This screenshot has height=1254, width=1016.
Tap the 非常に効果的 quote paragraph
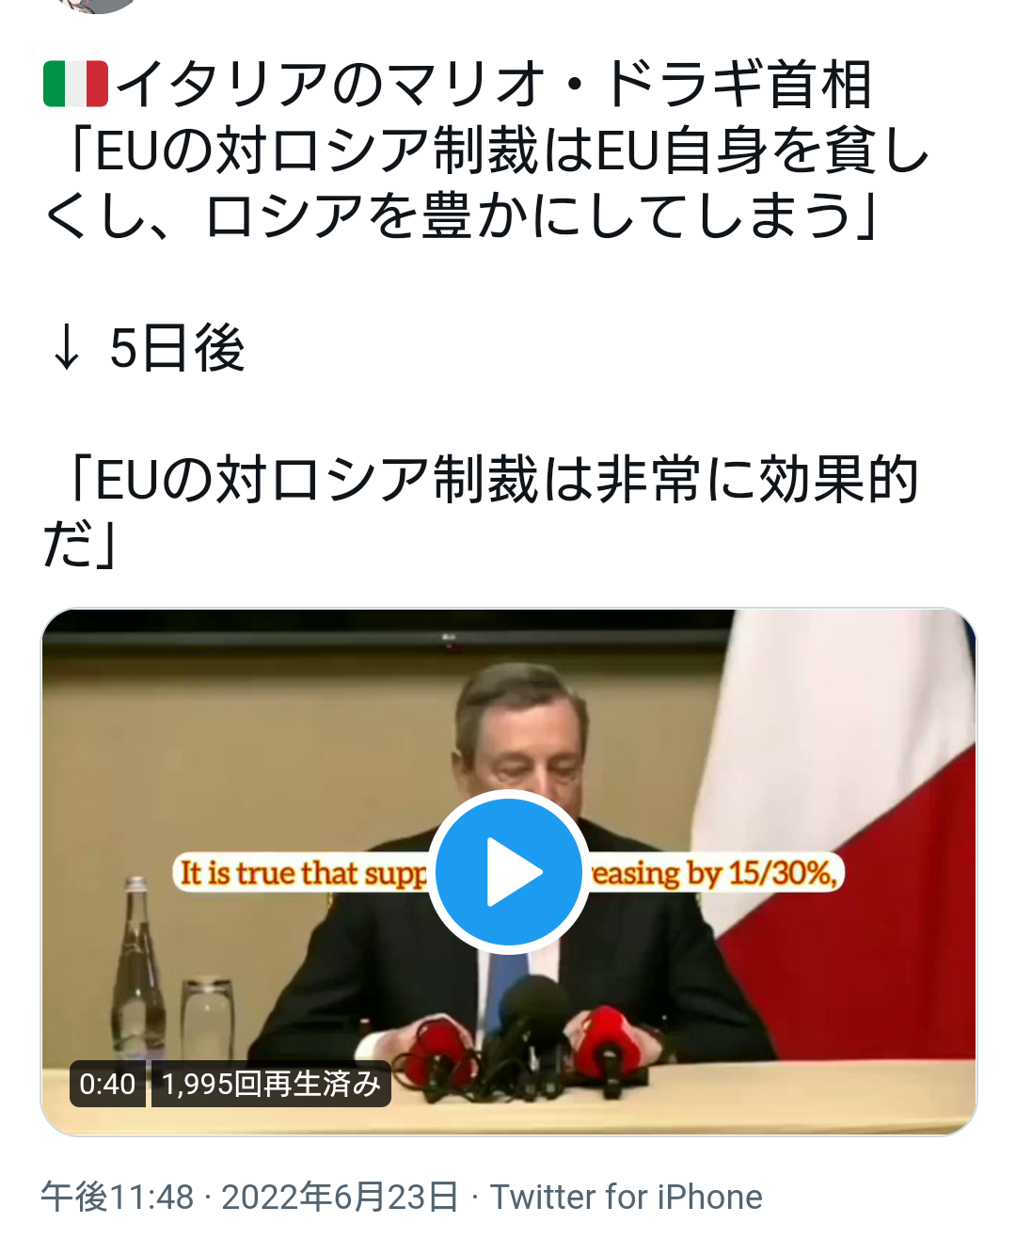(480, 512)
